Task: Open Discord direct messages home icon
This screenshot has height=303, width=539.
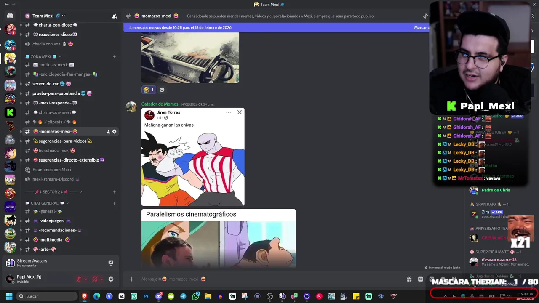Action: [x=10, y=16]
